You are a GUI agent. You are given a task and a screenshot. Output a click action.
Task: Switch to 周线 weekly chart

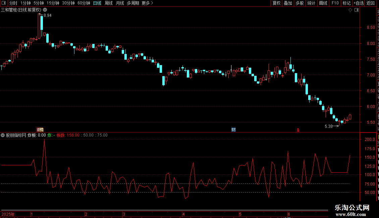(109, 3)
